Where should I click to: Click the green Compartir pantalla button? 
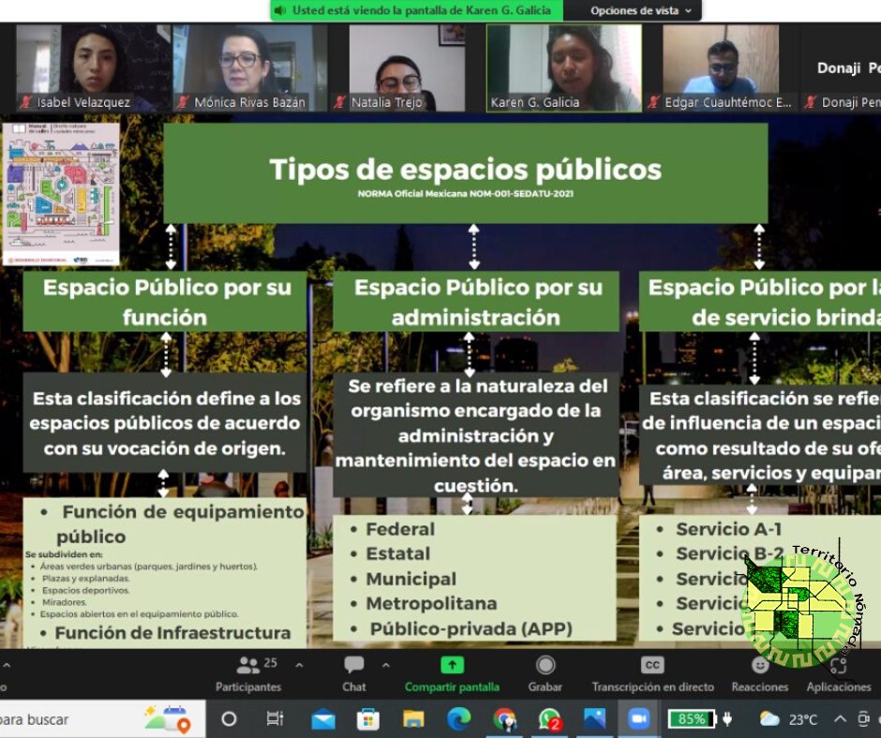[452, 673]
